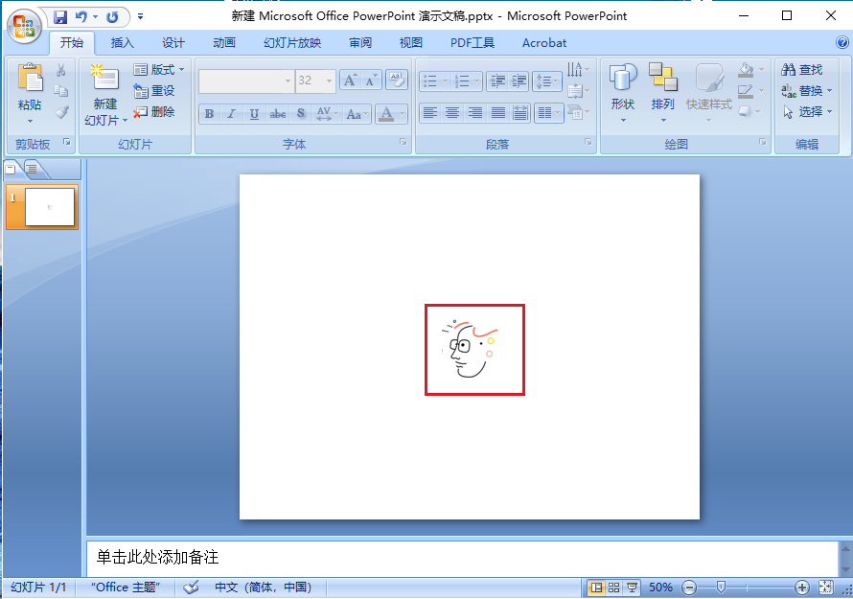Click the Bullets list icon
853x599 pixels.
pyautogui.click(x=429, y=81)
